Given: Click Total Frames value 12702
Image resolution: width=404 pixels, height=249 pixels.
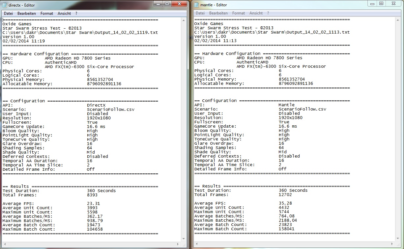Looking at the screenshot, I should (285, 195).
